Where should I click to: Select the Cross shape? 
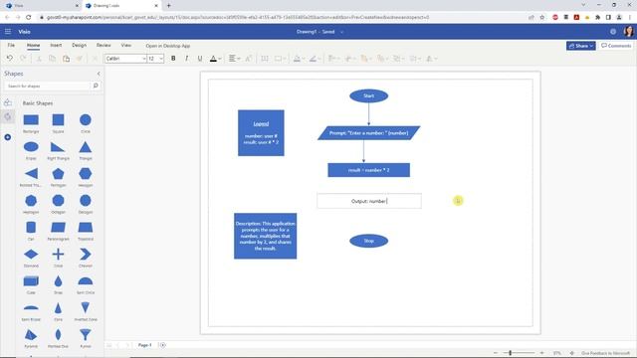58,255
